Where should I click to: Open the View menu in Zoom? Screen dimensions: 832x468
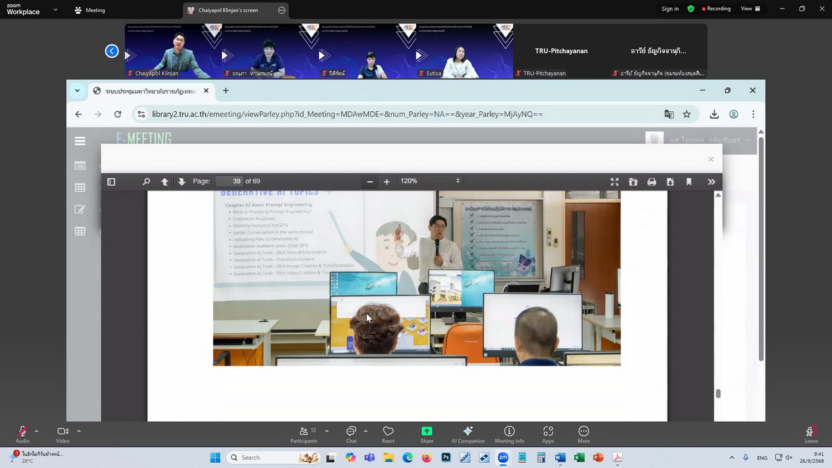tap(749, 9)
